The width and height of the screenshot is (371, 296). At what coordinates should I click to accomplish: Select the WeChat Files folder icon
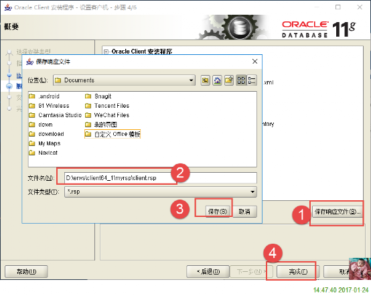coord(88,115)
